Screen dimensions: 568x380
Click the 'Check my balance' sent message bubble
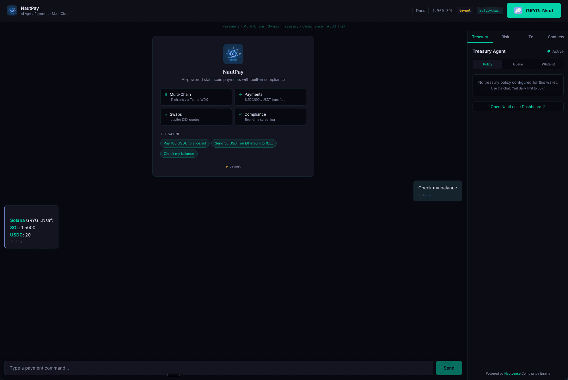pos(438,191)
